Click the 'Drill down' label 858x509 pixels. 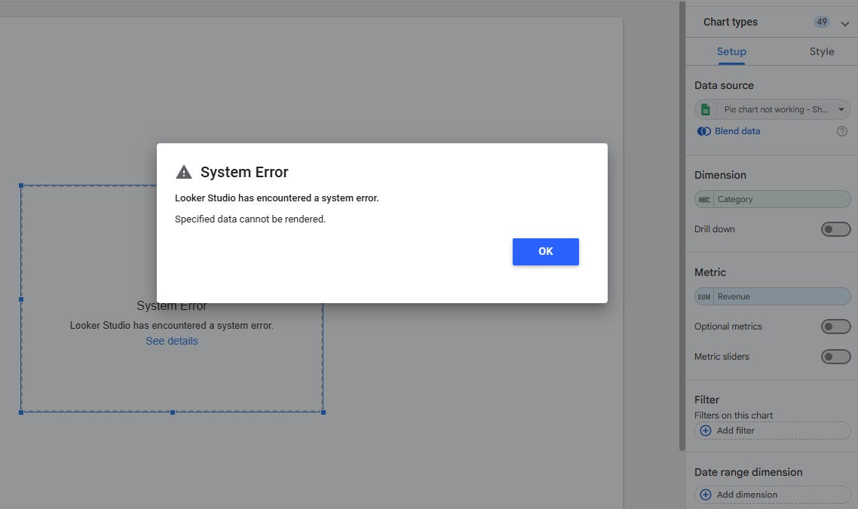714,229
